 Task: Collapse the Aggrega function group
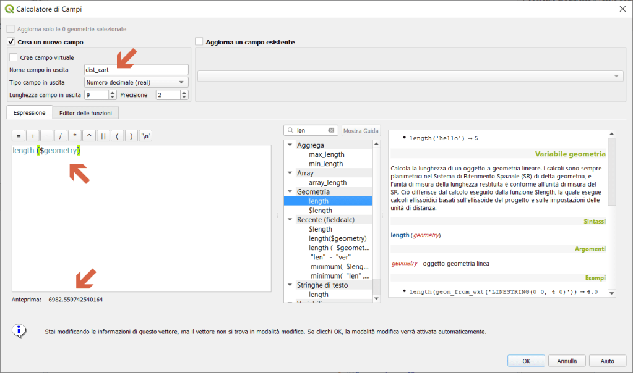(x=289, y=145)
